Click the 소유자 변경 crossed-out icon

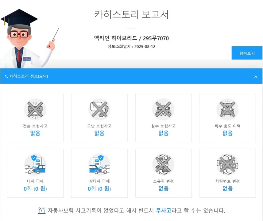163,165
